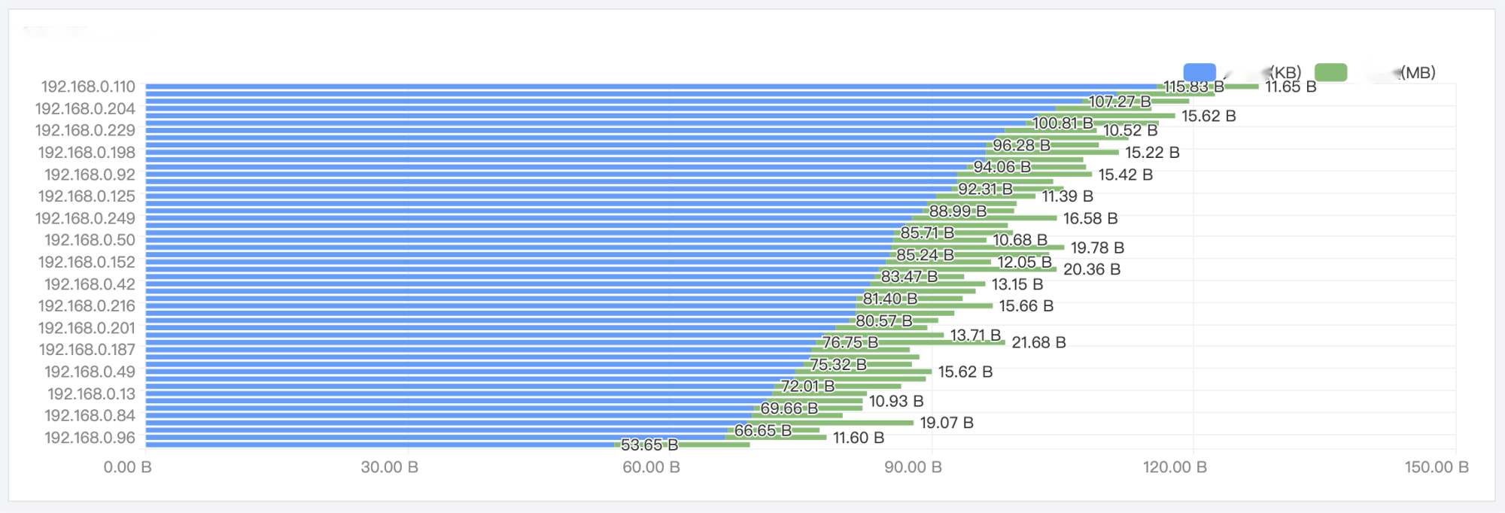The width and height of the screenshot is (1505, 513).
Task: Click the green legend color swatch
Action: [1330, 72]
